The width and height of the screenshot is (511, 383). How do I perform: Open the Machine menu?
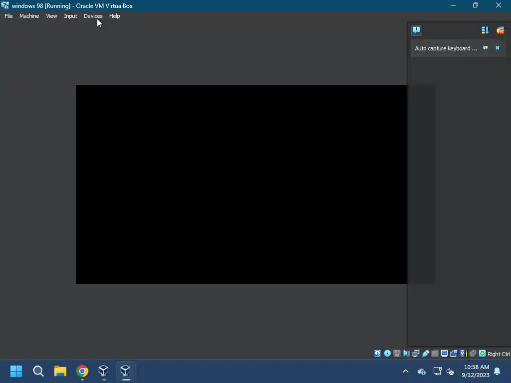pos(29,16)
